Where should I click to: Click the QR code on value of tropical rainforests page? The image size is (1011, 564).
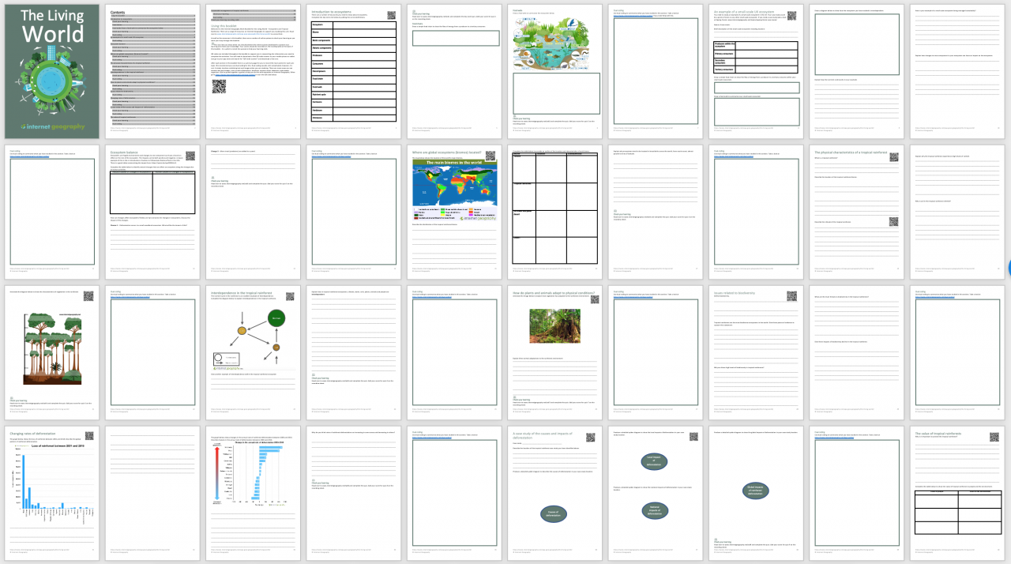994,437
